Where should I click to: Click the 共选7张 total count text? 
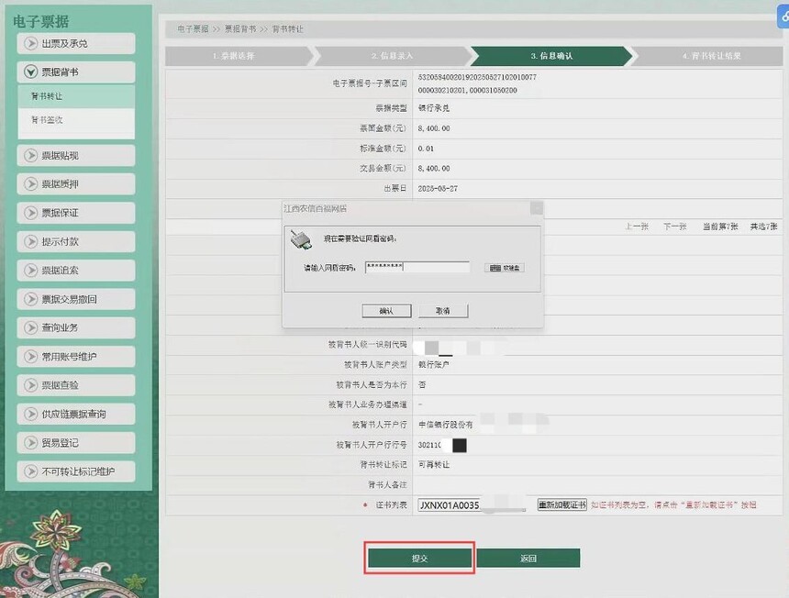(x=764, y=227)
